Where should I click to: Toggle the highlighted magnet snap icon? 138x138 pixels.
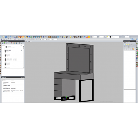pyautogui.click(x=21, y=37)
